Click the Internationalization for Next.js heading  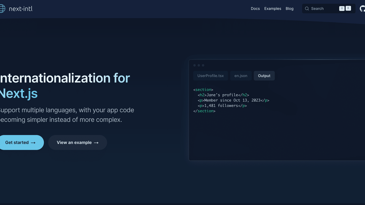(65, 86)
